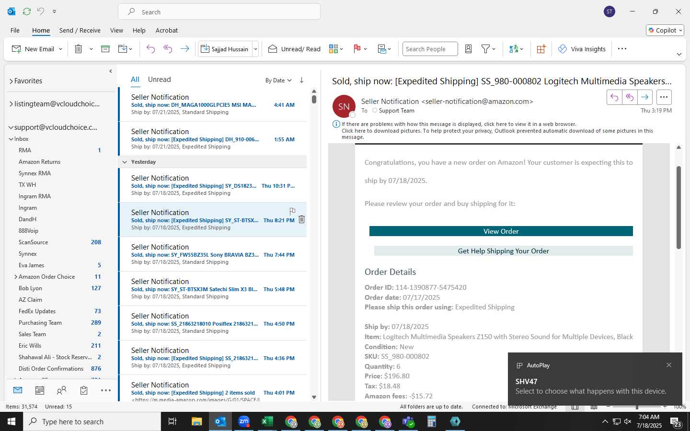
Task: Open the New Email dropdown arrow
Action: tap(60, 49)
